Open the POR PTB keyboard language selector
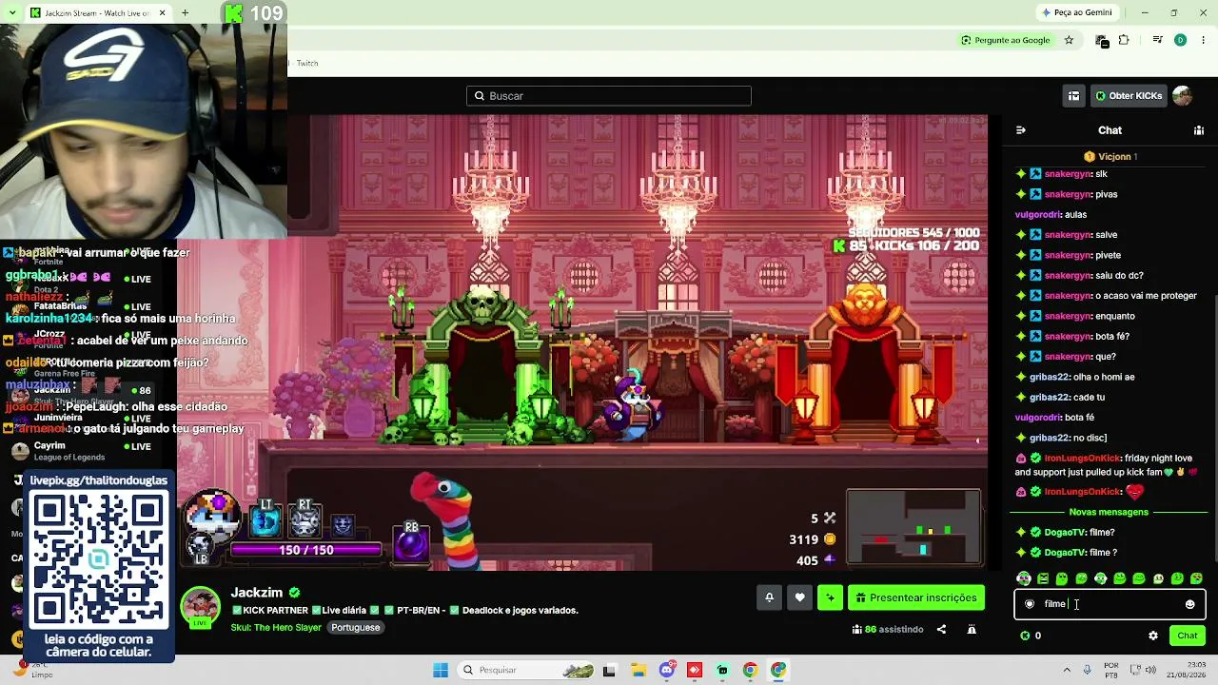This screenshot has width=1218, height=685. pyautogui.click(x=1111, y=670)
